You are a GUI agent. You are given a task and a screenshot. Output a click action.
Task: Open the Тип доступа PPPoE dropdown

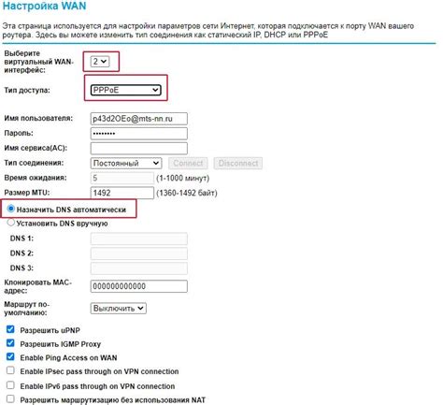click(126, 90)
